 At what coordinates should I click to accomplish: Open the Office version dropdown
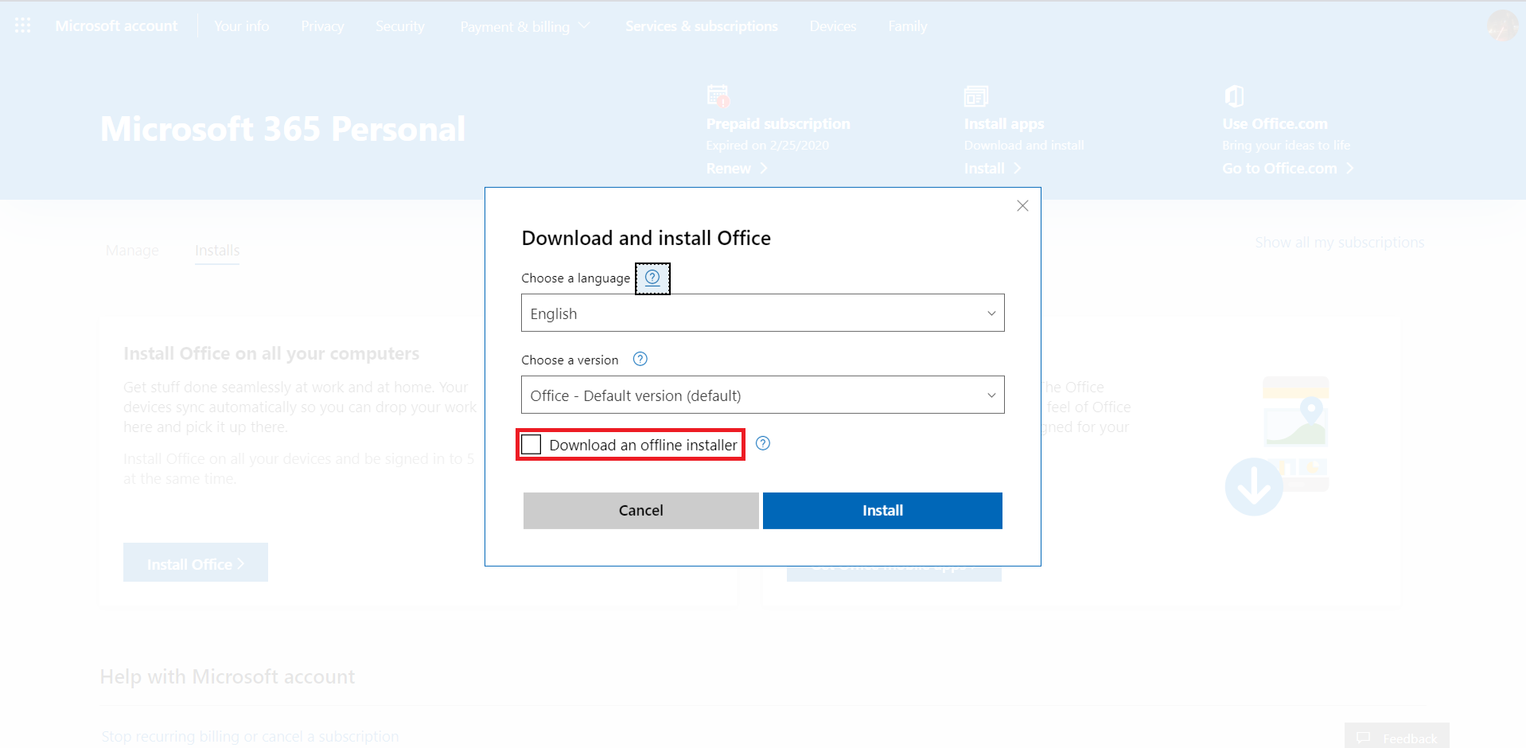[762, 395]
